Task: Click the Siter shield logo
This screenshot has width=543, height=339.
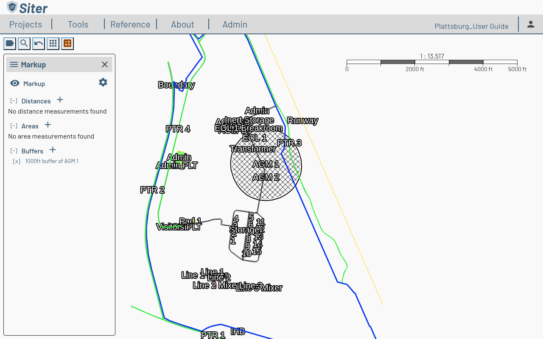Action: tap(12, 7)
